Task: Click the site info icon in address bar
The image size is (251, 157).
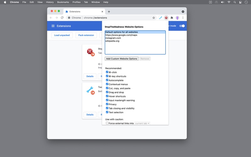Action: click(69, 18)
